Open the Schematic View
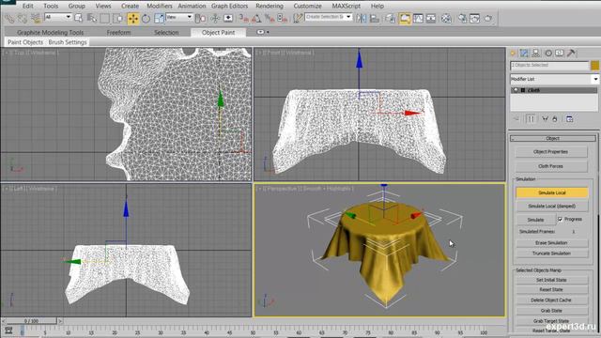This screenshot has width=601, height=338. 431,18
